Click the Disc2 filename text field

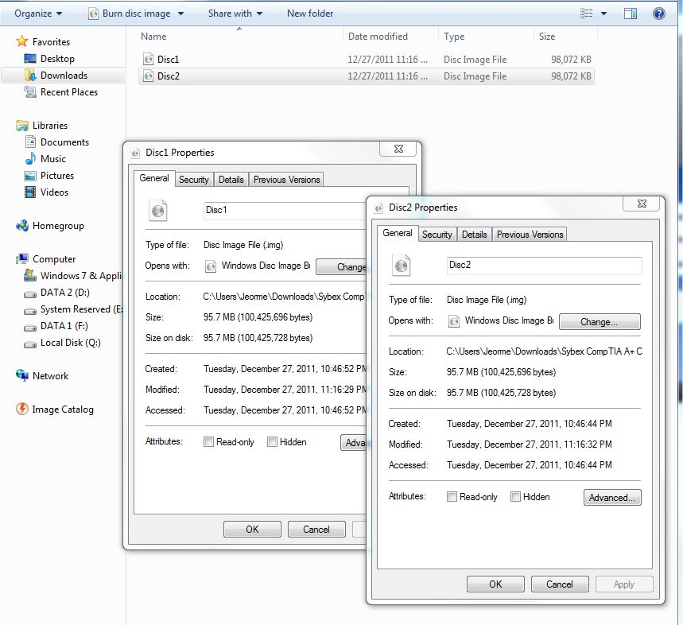[x=542, y=265]
